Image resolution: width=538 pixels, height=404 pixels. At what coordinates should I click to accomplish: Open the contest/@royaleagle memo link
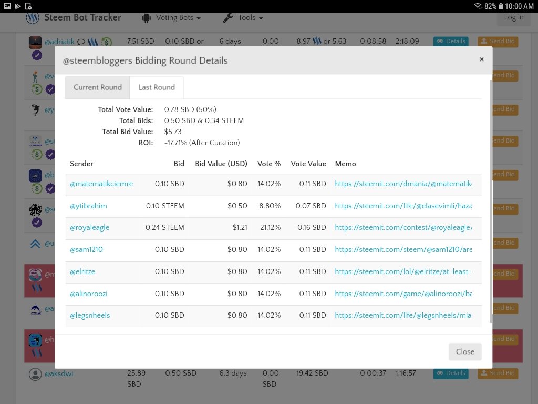click(403, 227)
